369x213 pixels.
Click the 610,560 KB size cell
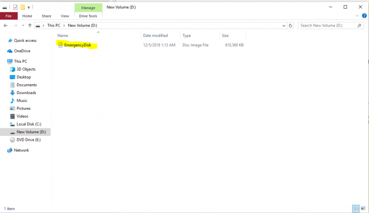click(x=234, y=45)
